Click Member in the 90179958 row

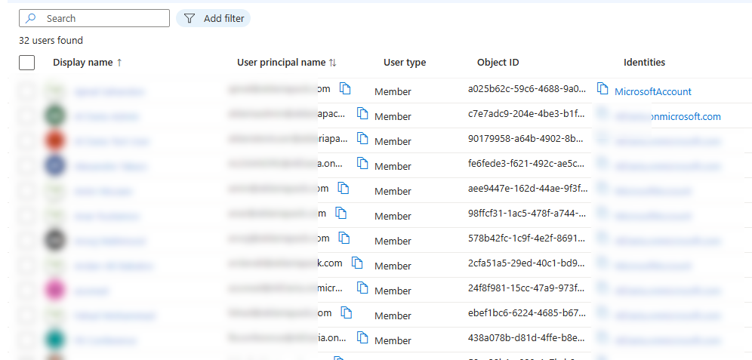coord(393,141)
